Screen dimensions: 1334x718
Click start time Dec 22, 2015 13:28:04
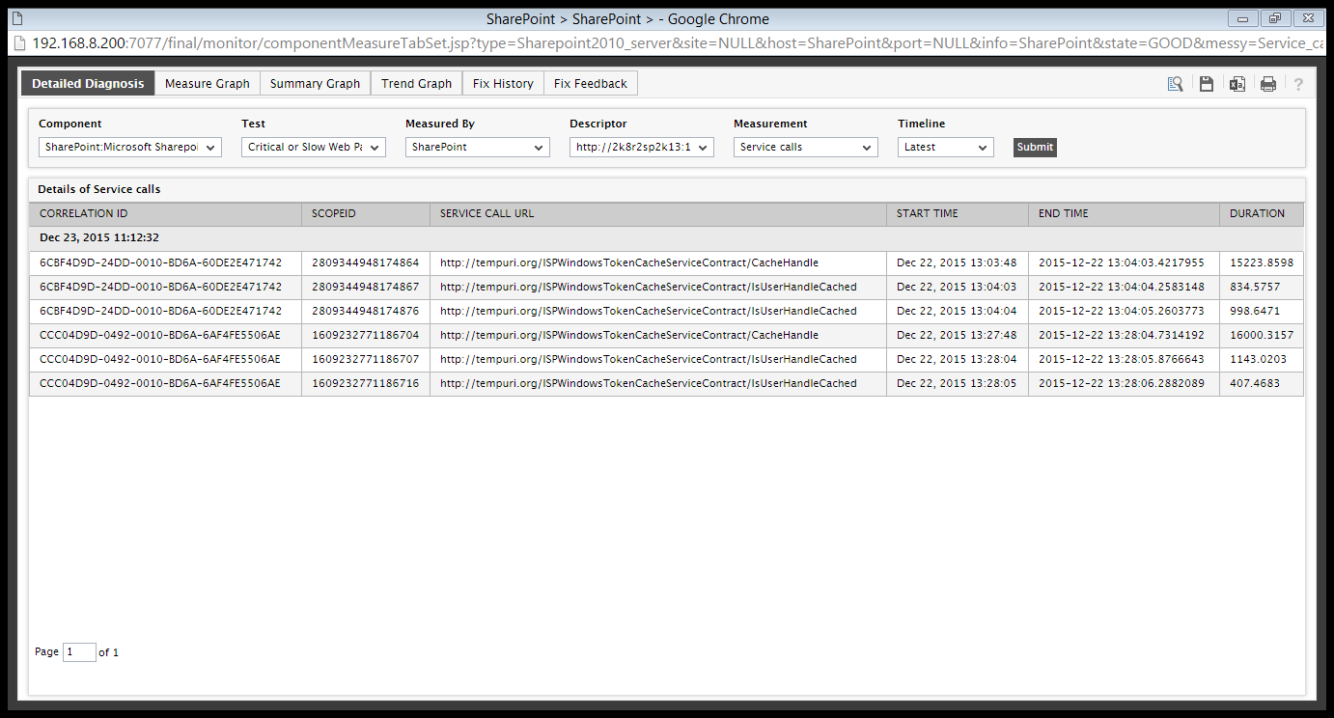[x=957, y=359]
